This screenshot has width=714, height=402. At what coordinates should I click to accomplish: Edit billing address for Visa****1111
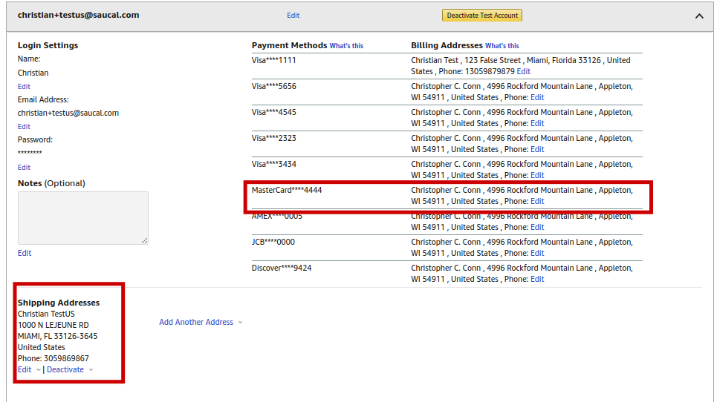(x=523, y=71)
